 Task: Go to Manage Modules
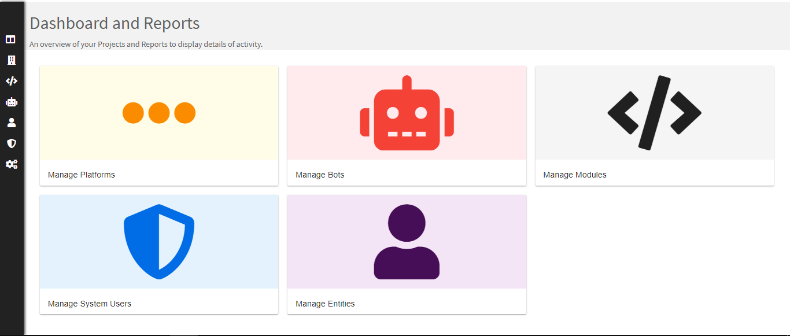click(x=575, y=175)
